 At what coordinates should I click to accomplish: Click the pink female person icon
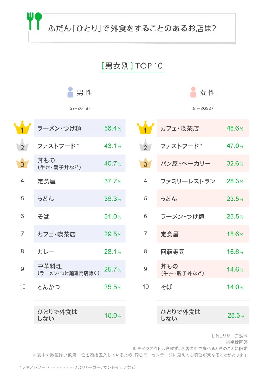pyautogui.click(x=193, y=92)
